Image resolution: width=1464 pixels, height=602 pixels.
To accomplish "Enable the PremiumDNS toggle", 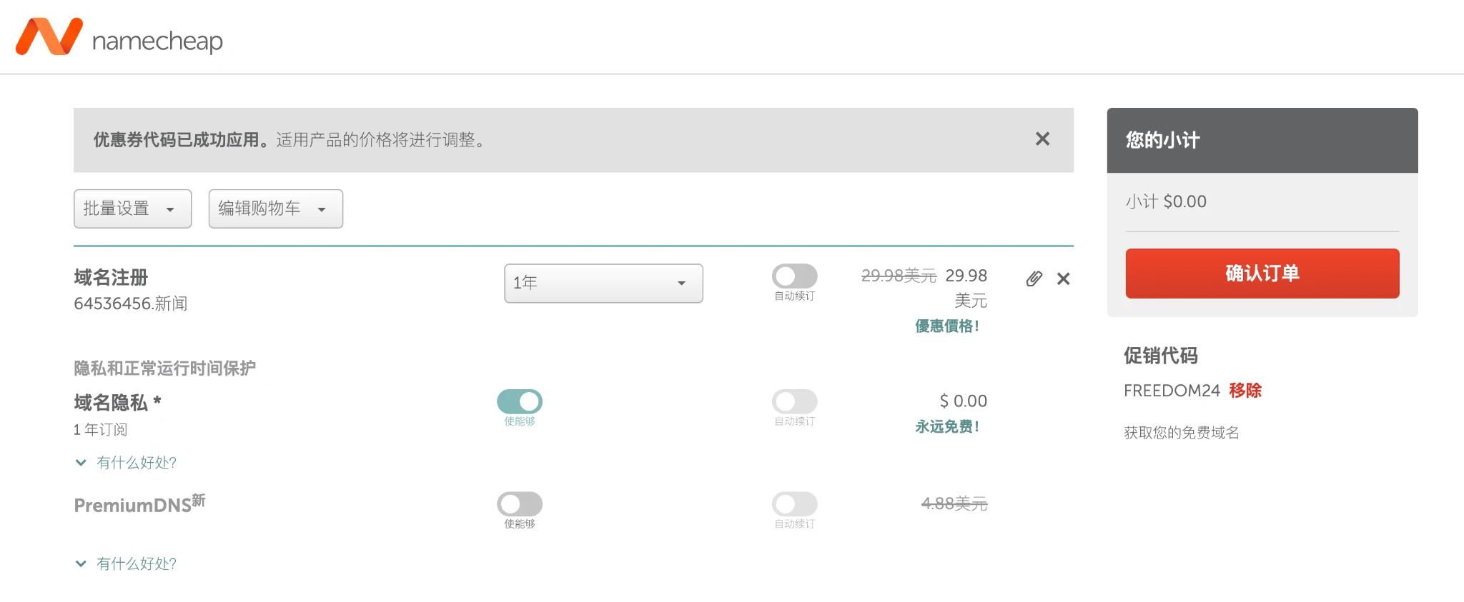I will tap(519, 505).
